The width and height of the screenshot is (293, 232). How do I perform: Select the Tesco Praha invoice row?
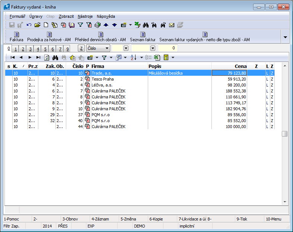103,79
